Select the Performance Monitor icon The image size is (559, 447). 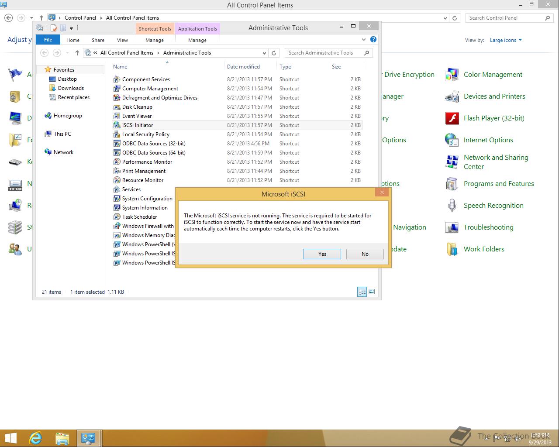[117, 162]
